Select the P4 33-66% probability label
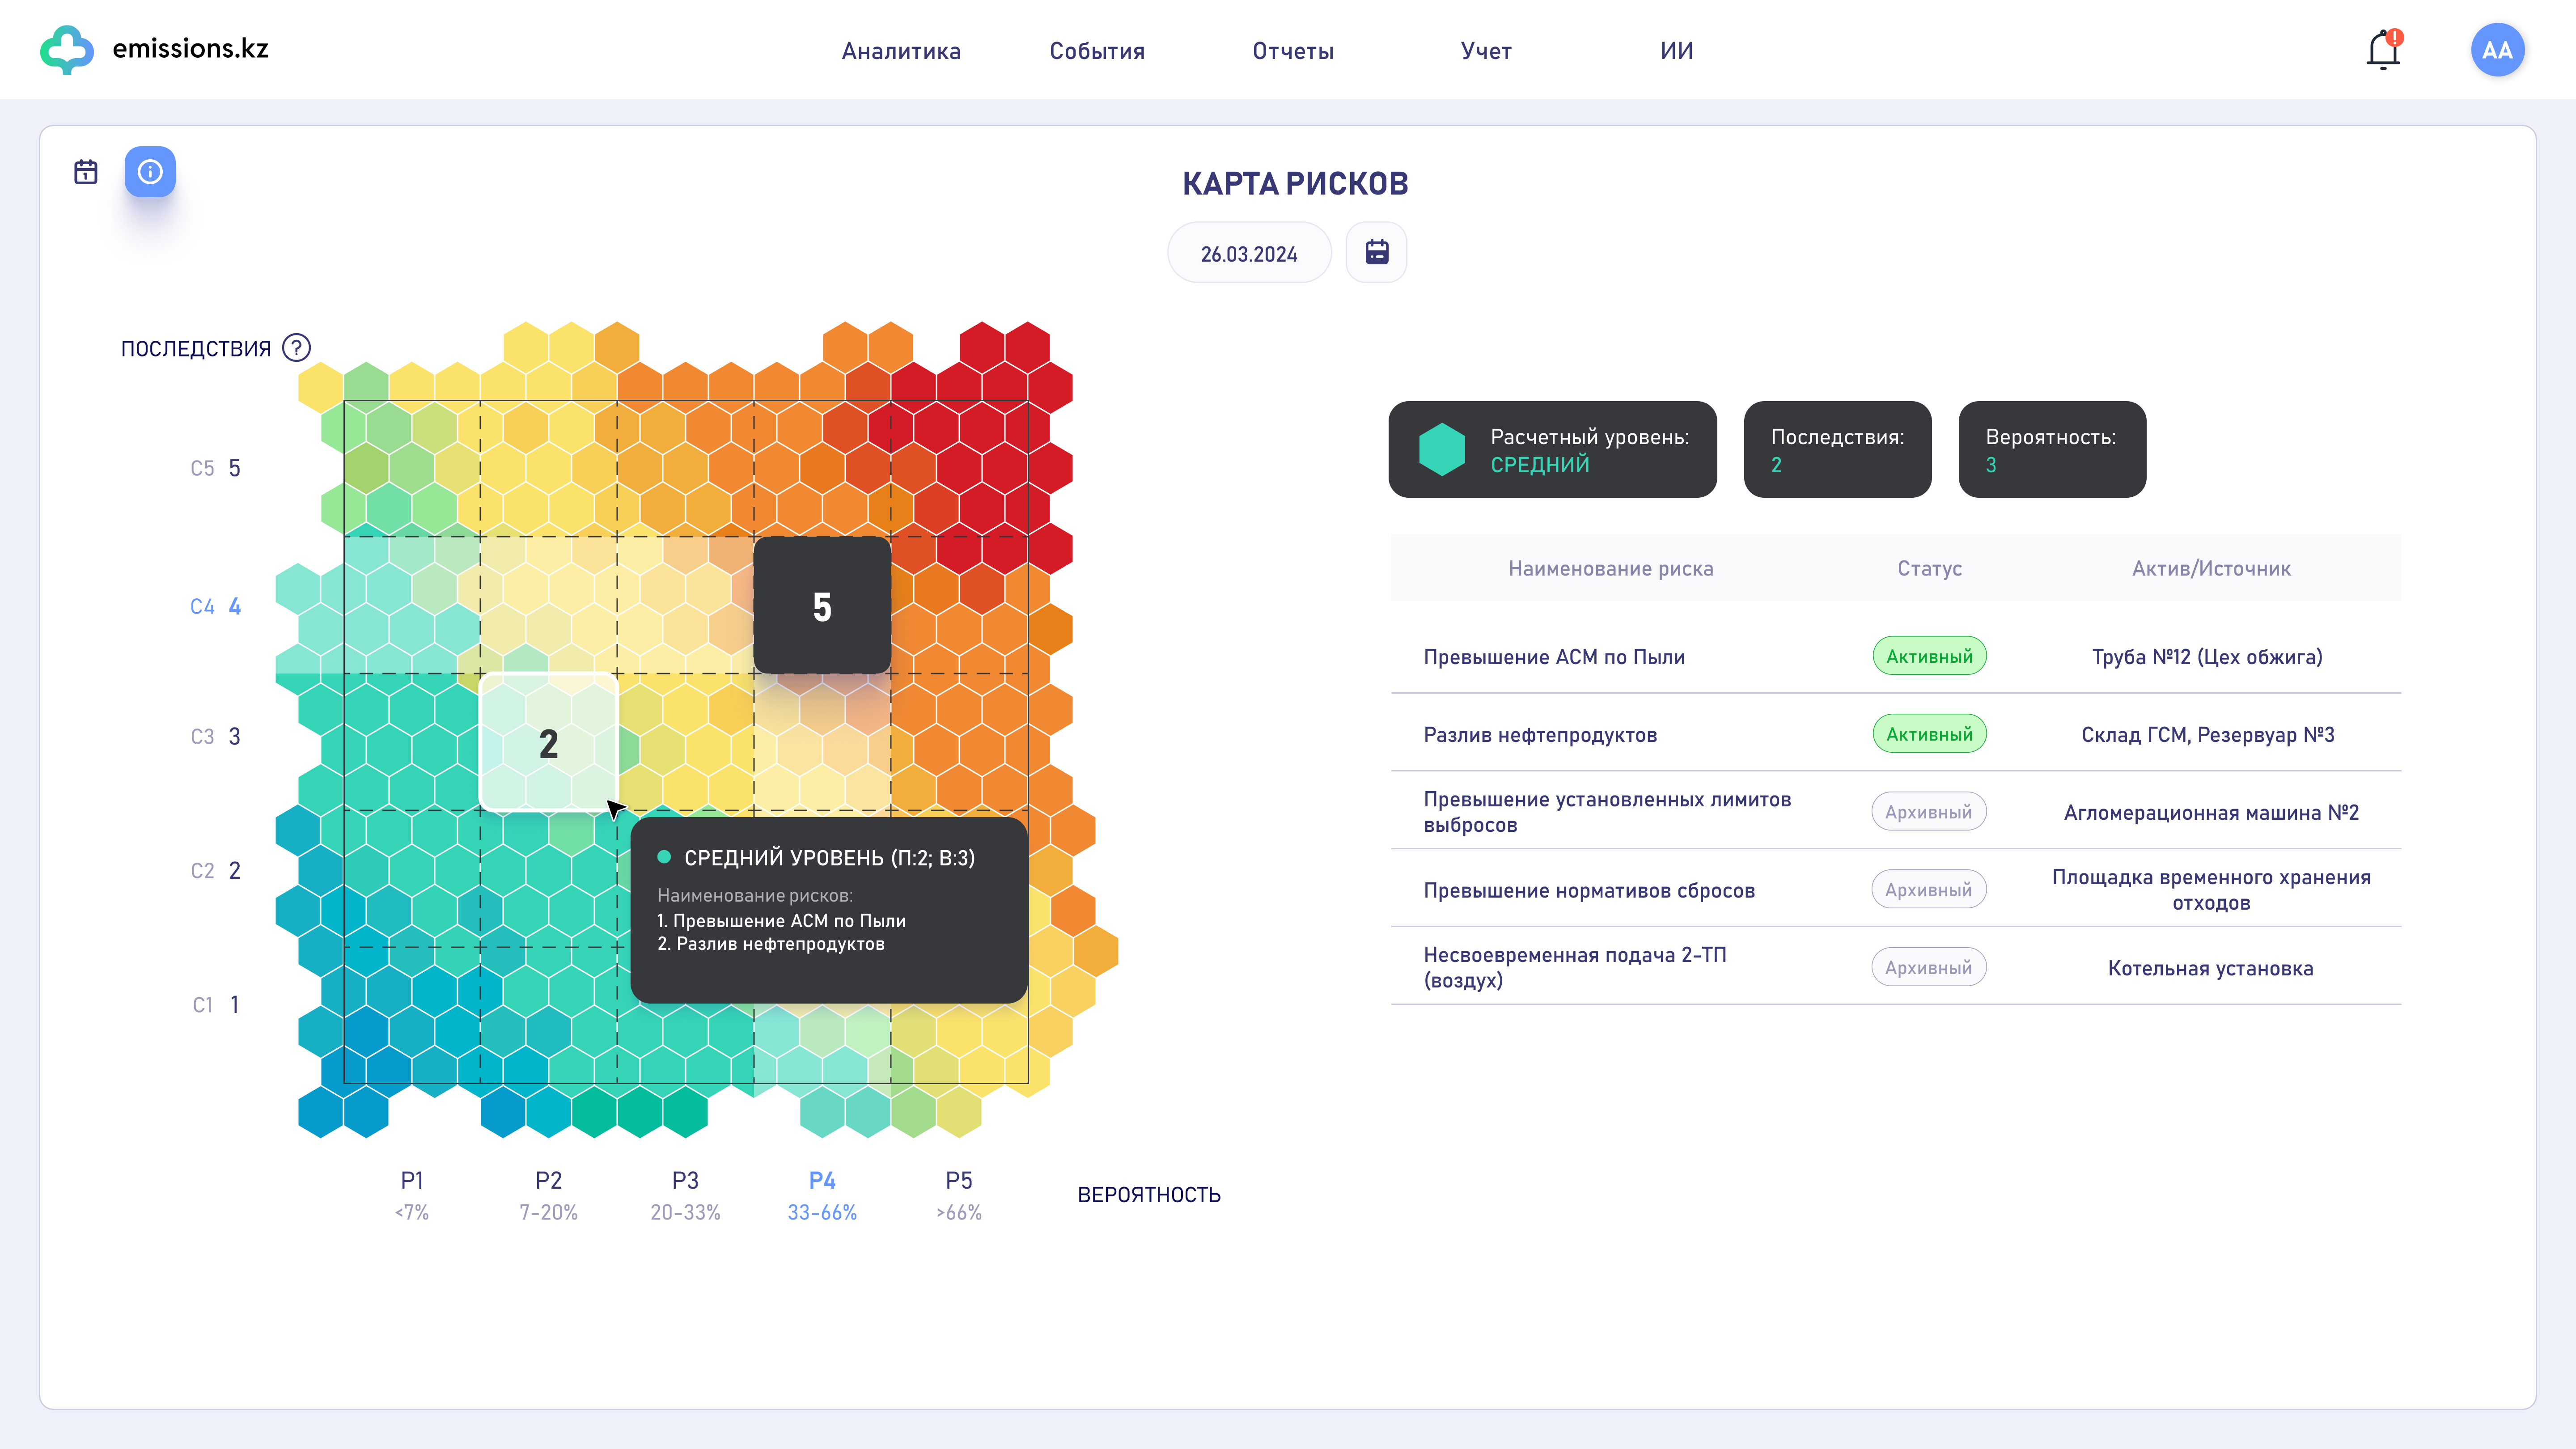 tap(822, 1195)
